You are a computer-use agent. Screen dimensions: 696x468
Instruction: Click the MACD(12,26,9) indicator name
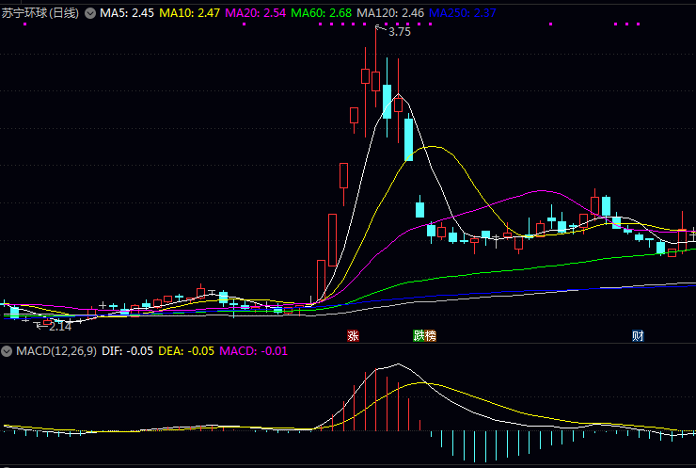tap(55, 351)
